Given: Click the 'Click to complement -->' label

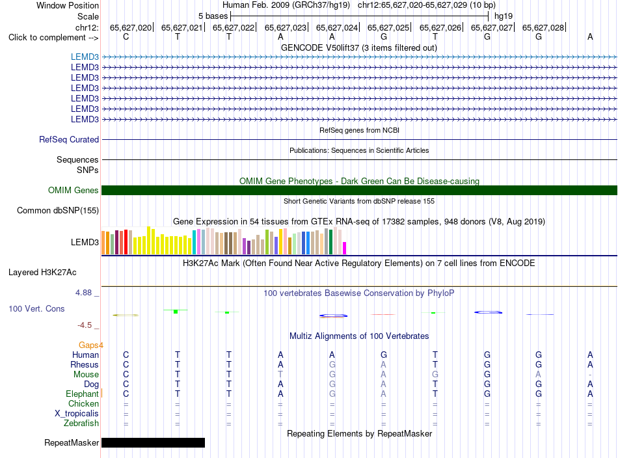Looking at the screenshot, I should point(53,38).
